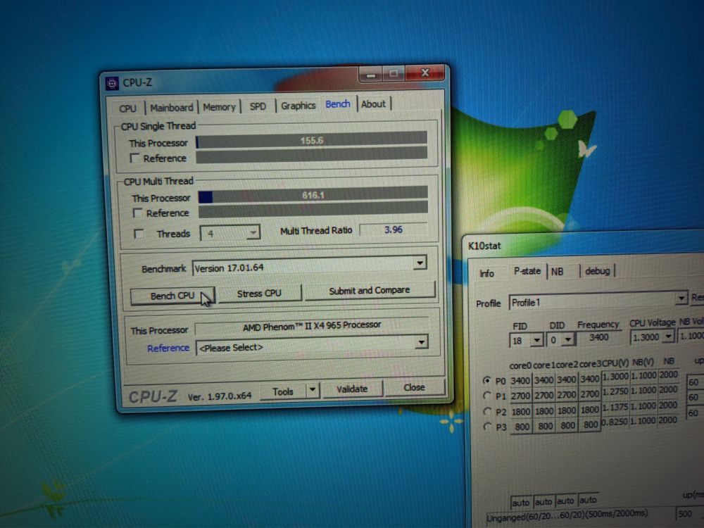
Task: Click P3 core0 cell 800
Action: point(522,427)
